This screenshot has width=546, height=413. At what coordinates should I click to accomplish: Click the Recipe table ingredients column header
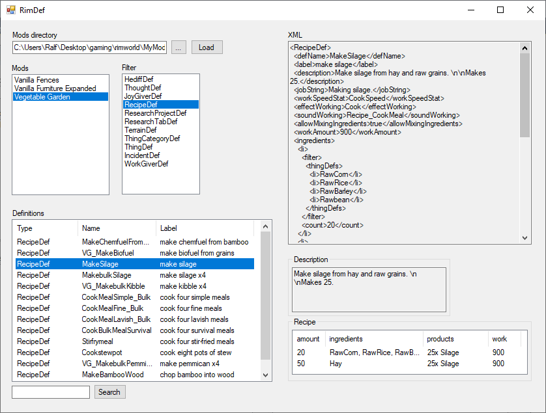(375, 339)
